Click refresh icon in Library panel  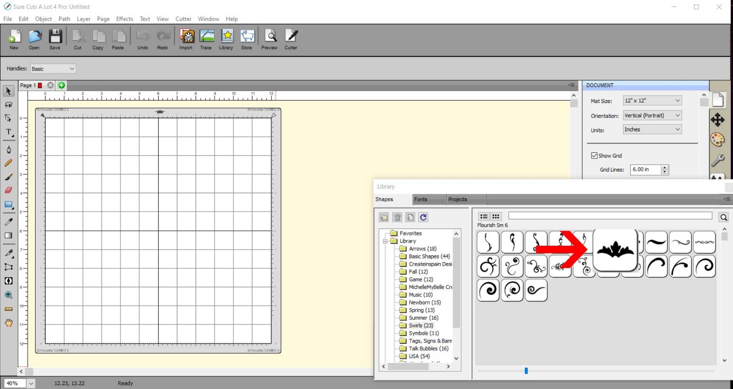[423, 217]
